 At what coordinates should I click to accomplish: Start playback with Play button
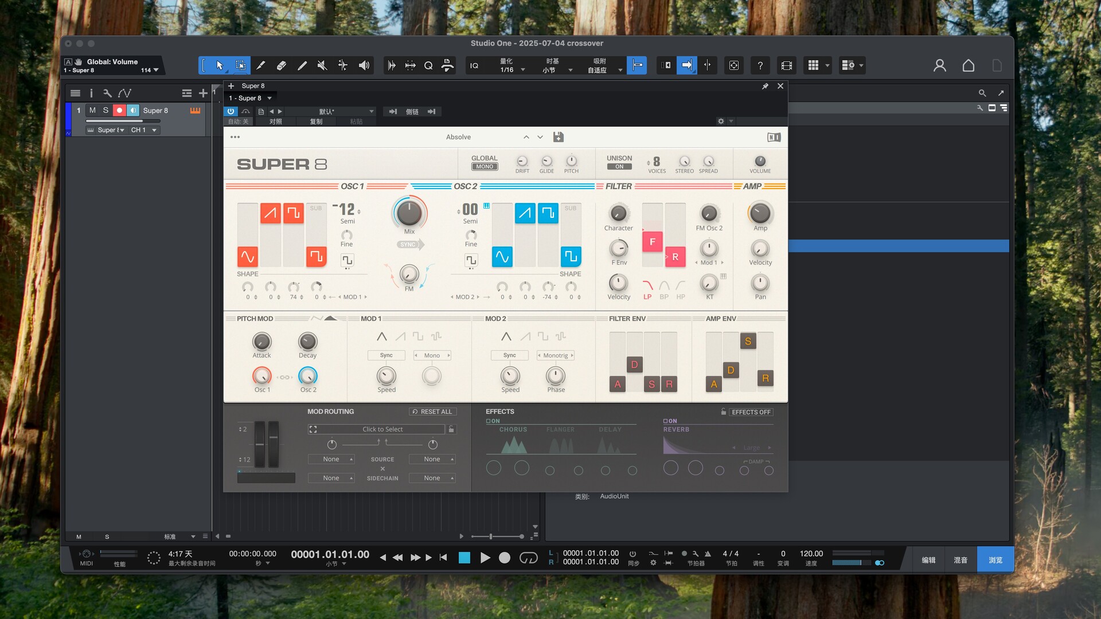click(x=485, y=558)
